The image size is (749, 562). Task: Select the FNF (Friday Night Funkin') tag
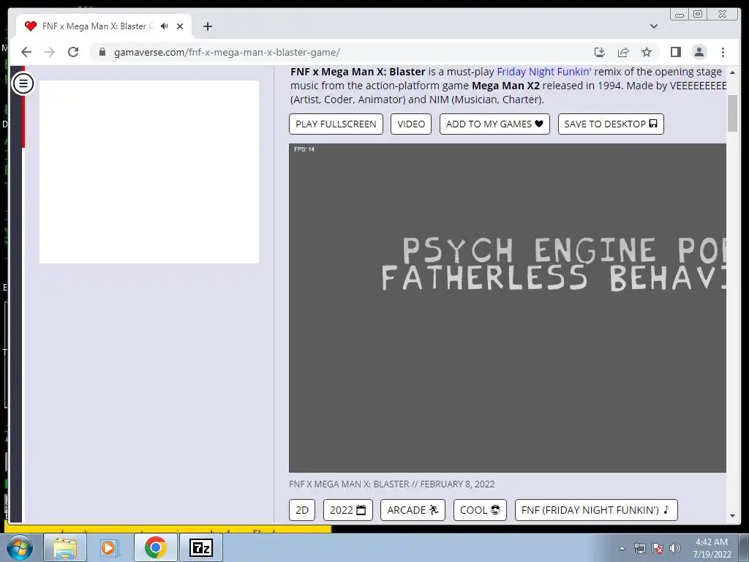[x=596, y=510]
